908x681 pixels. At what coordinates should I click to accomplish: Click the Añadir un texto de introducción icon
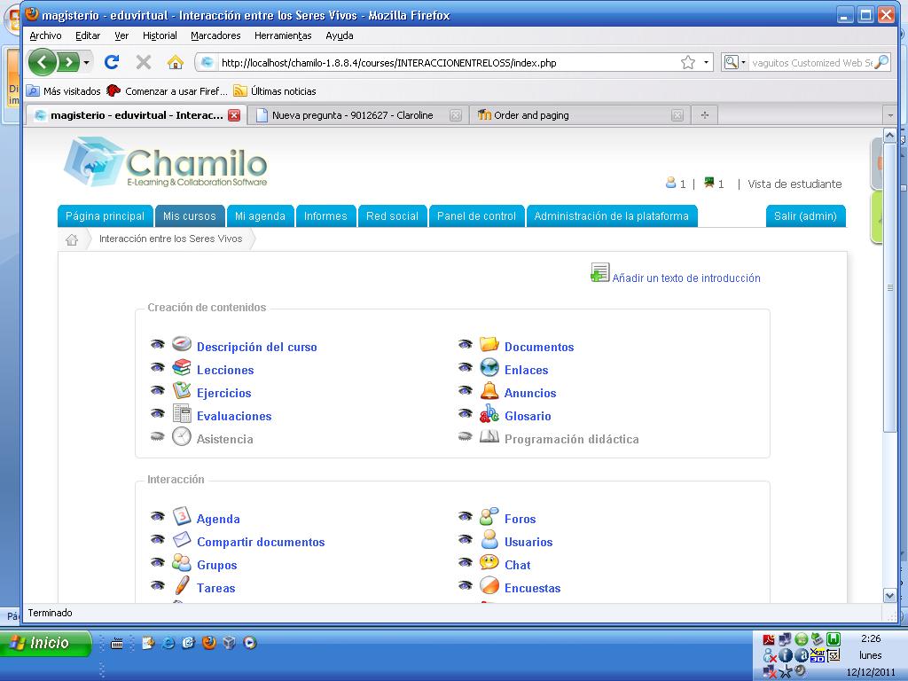pos(600,271)
